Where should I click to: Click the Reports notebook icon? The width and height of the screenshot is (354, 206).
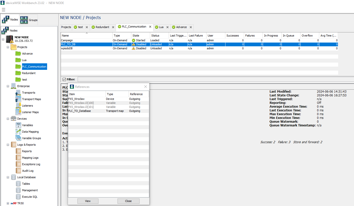[x=18, y=151]
